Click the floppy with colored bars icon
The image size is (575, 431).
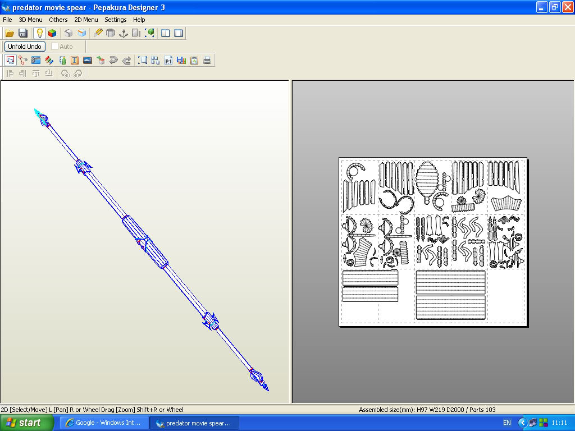pos(181,61)
